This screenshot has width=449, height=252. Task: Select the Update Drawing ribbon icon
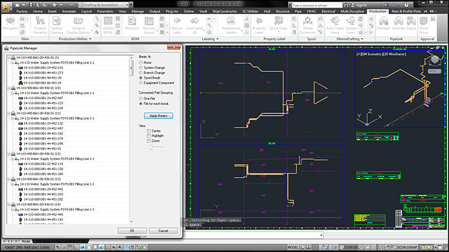pos(56,25)
